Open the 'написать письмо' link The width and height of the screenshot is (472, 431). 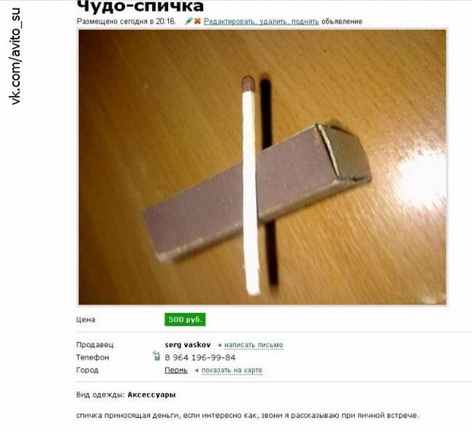pos(254,344)
